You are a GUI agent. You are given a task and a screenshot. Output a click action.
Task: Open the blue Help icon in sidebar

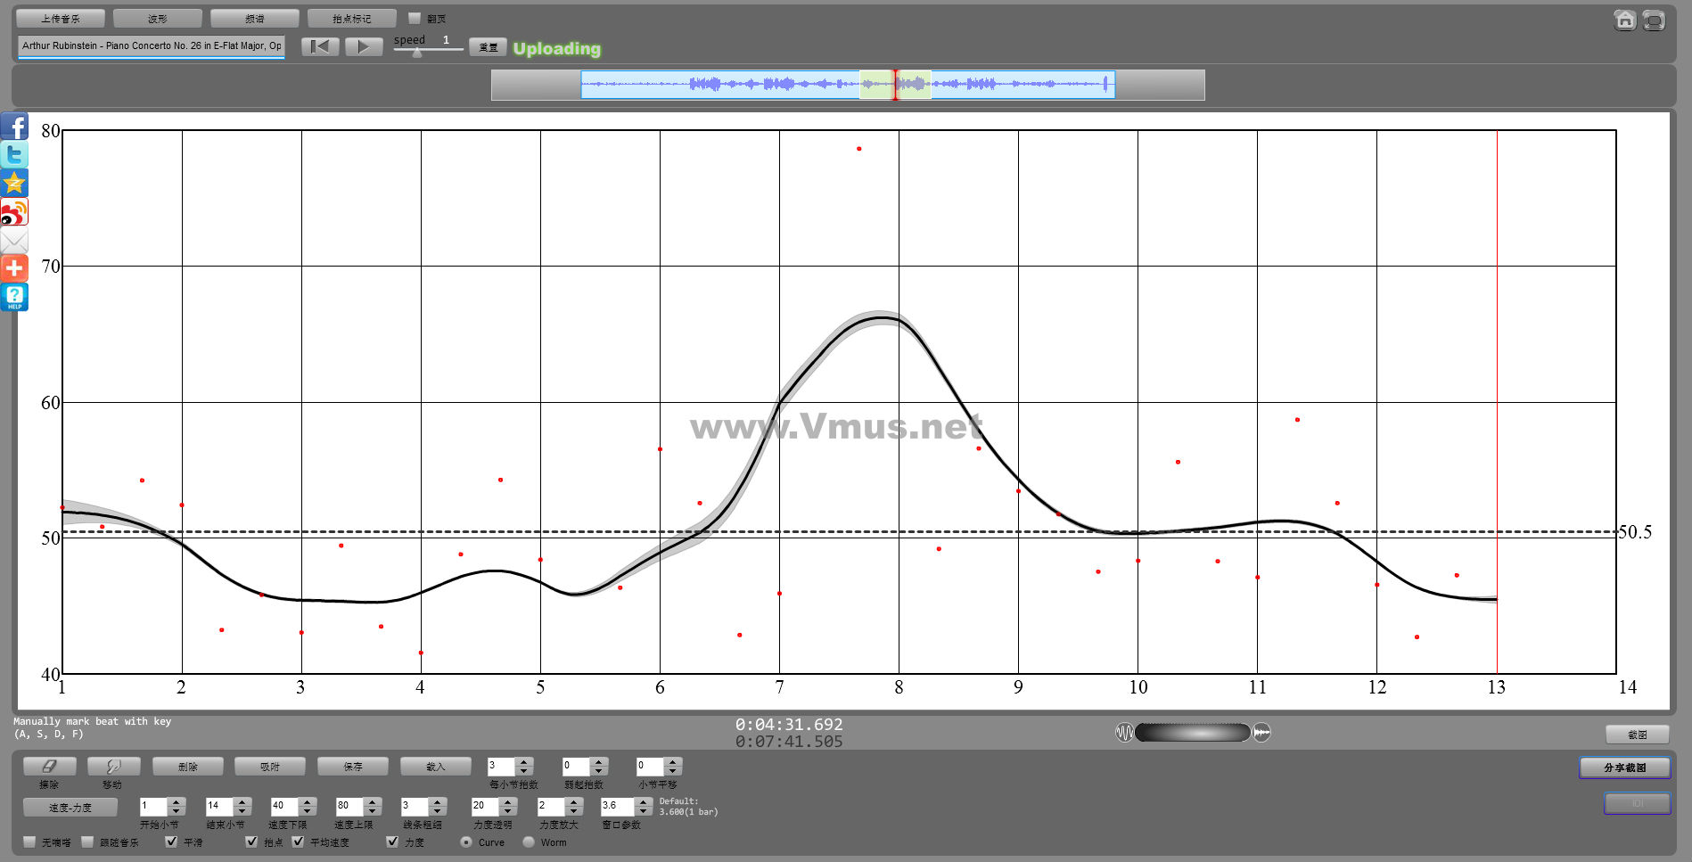coord(14,297)
